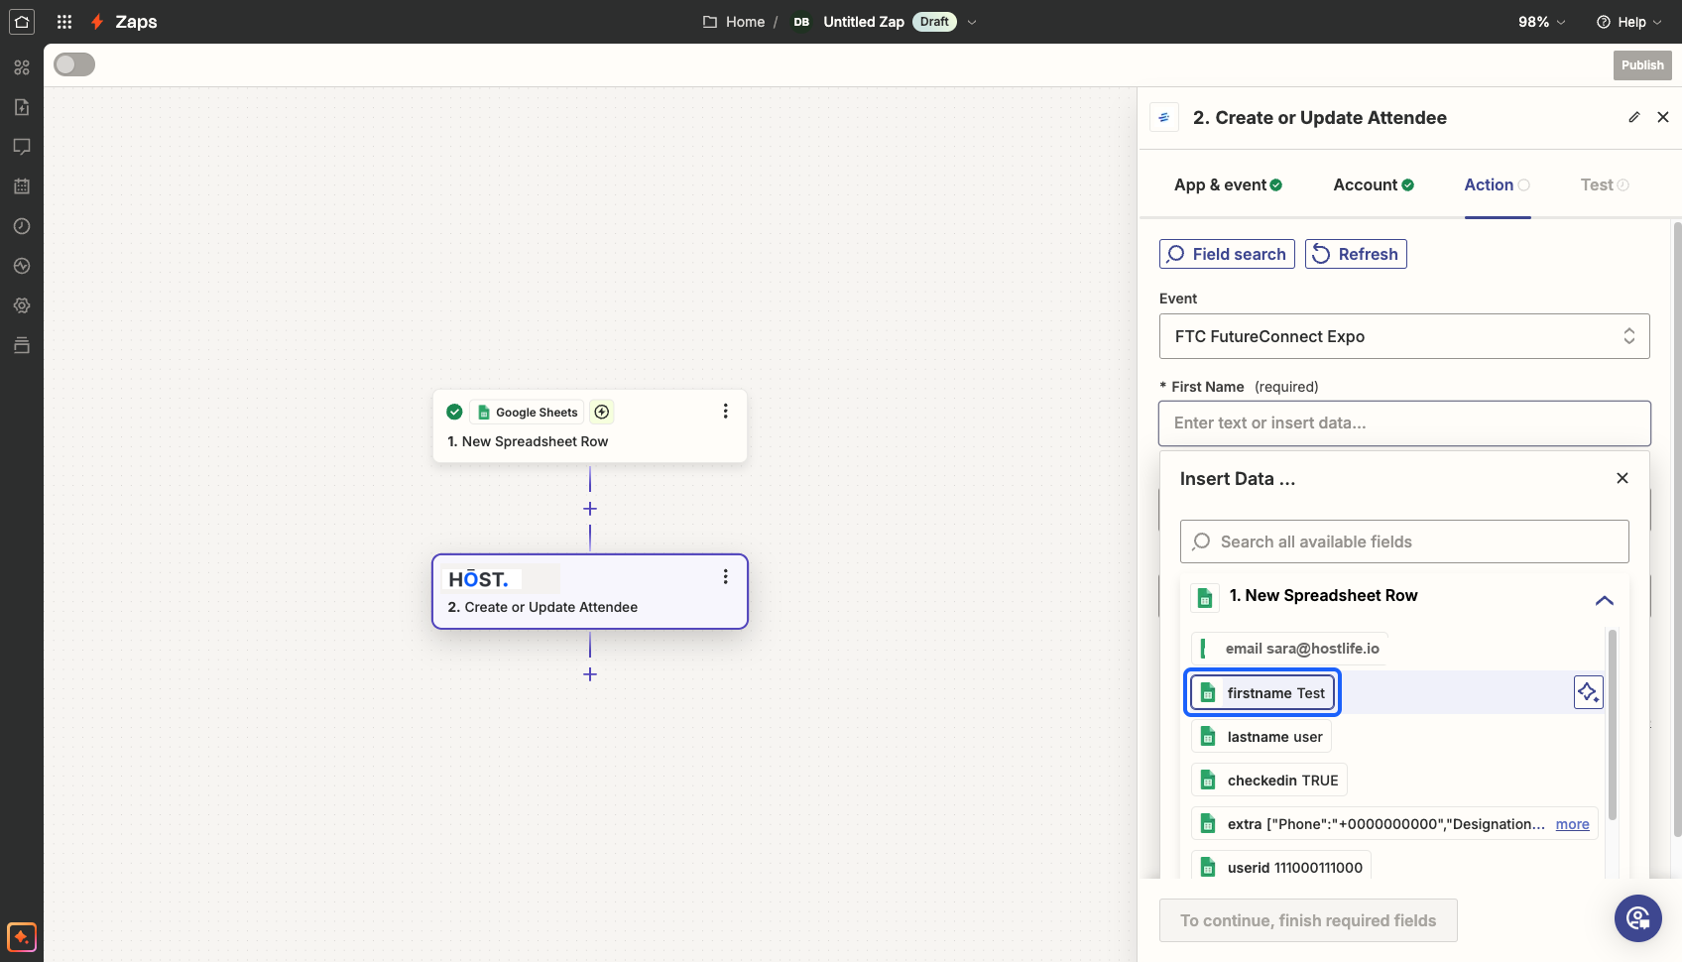Close the step editor panel

1663,117
